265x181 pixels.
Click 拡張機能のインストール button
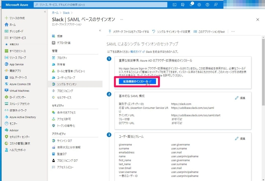pyautogui.click(x=137, y=81)
